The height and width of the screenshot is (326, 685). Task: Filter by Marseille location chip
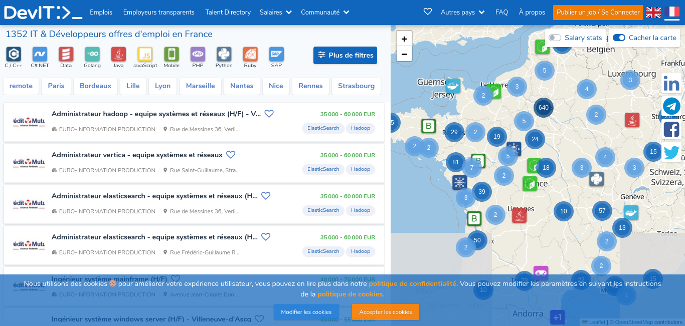tap(201, 86)
